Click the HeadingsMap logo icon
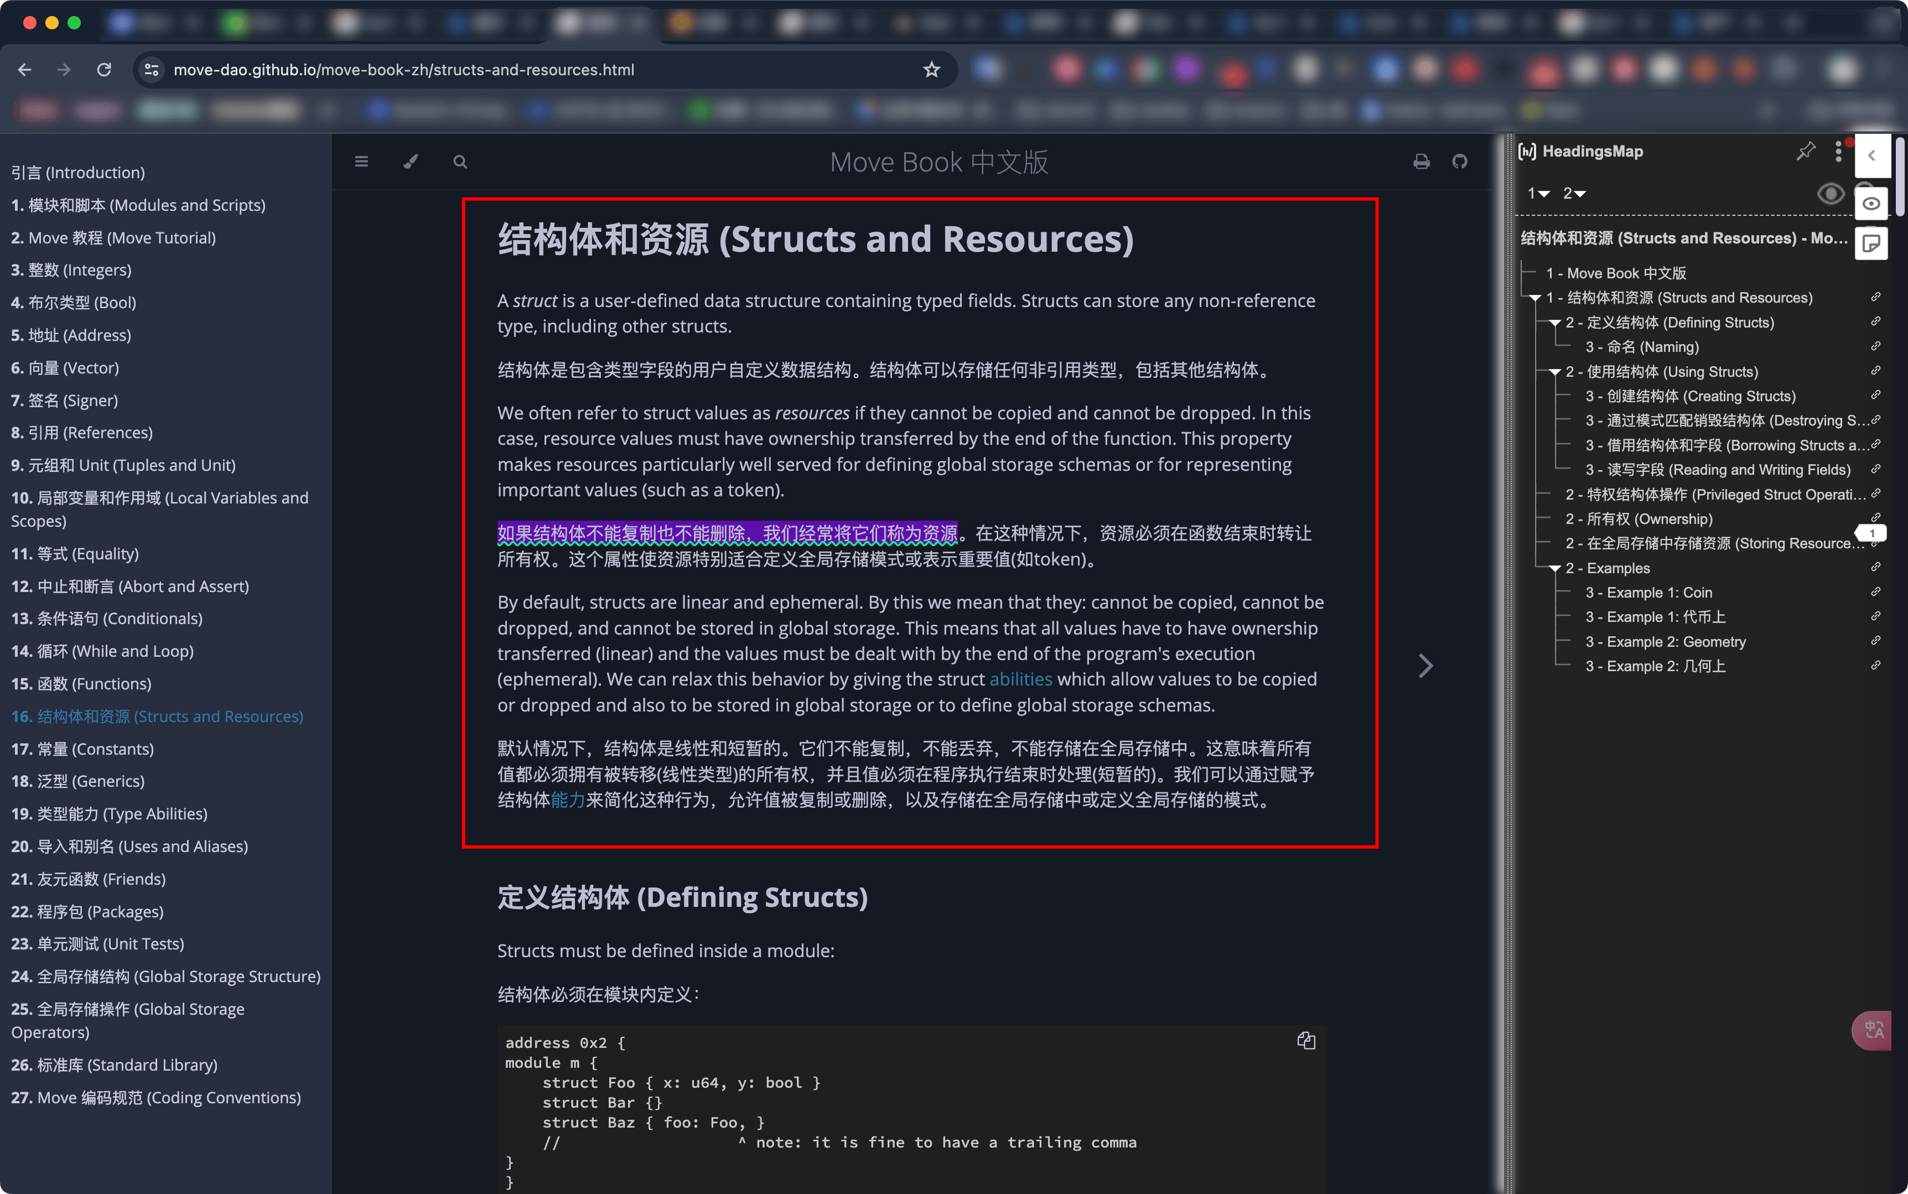 click(x=1527, y=151)
